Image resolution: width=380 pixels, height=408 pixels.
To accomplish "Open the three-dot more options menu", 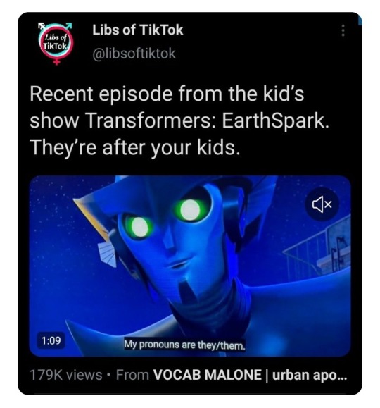I will 343,30.
